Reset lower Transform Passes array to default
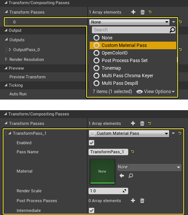This screenshot has height=215, width=188. (x=150, y=123)
